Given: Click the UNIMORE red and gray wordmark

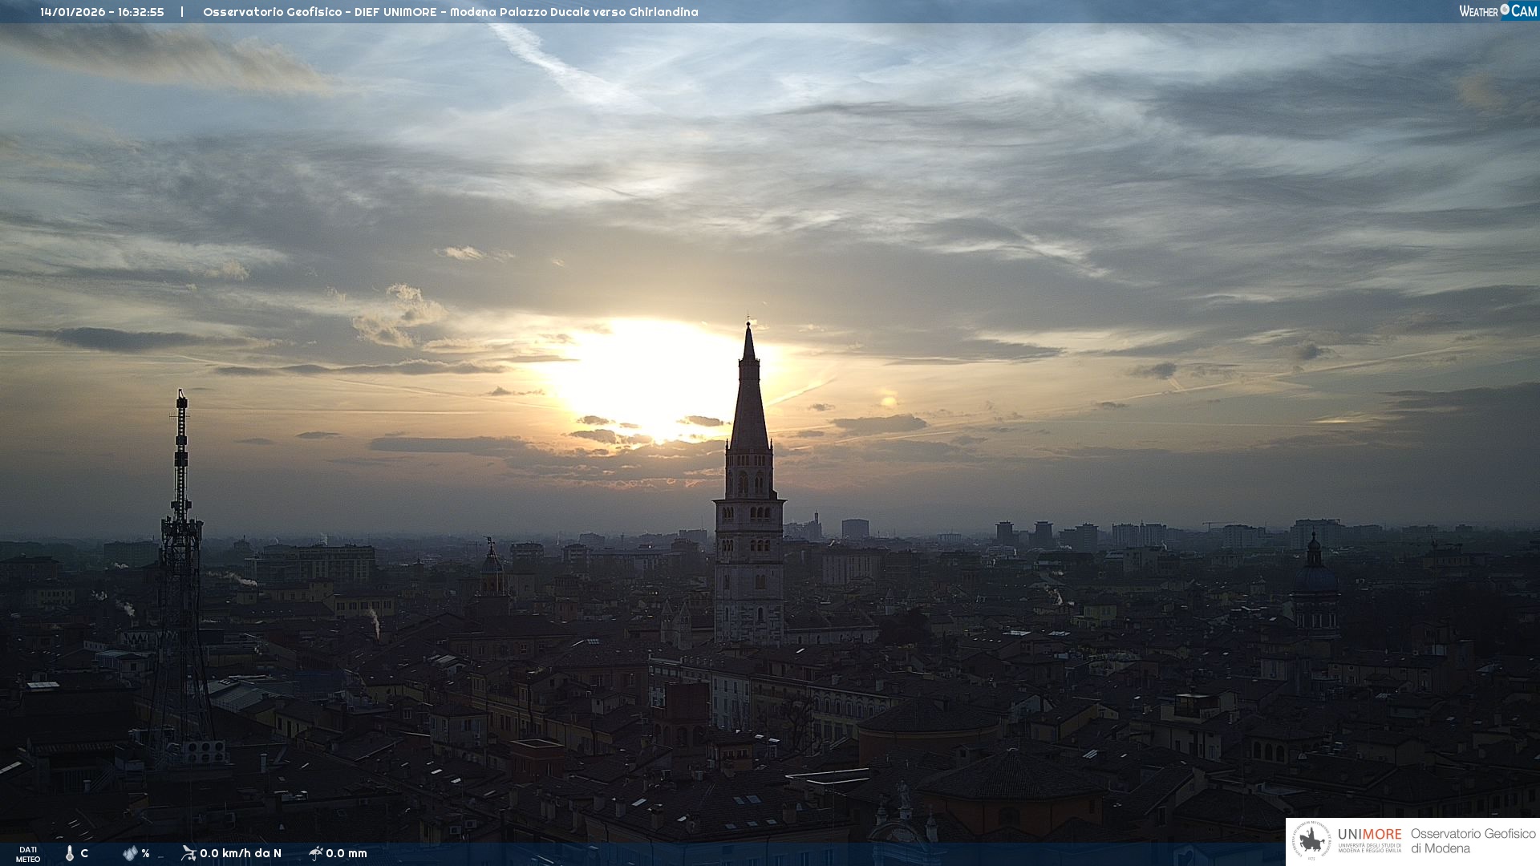Looking at the screenshot, I should coord(1369,835).
